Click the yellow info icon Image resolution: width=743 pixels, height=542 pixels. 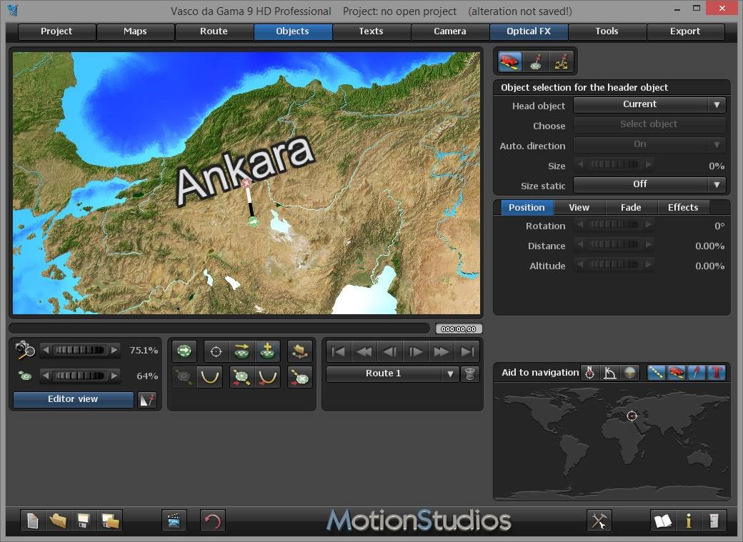(689, 521)
